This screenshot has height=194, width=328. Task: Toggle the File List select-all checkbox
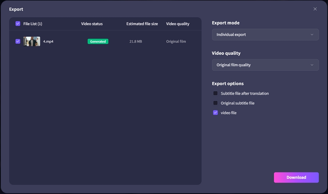click(x=18, y=24)
